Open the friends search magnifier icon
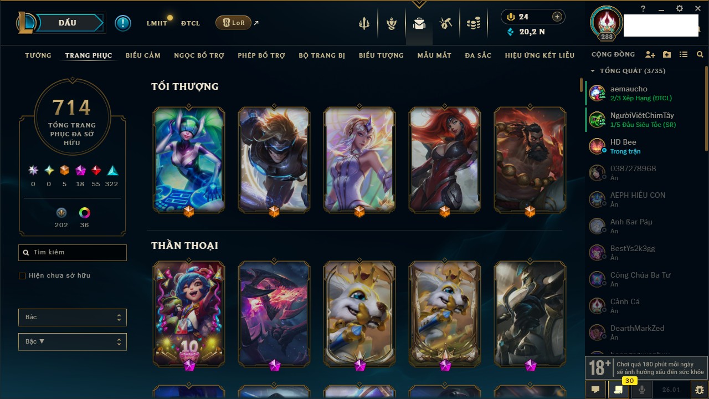This screenshot has width=709, height=399. click(x=700, y=55)
